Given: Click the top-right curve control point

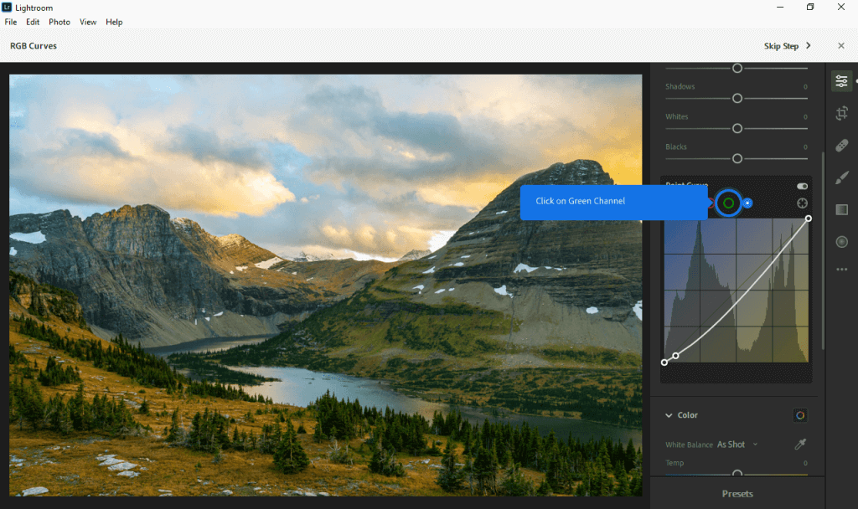Looking at the screenshot, I should (809, 219).
